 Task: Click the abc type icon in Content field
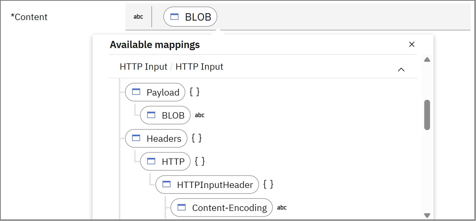pos(138,17)
